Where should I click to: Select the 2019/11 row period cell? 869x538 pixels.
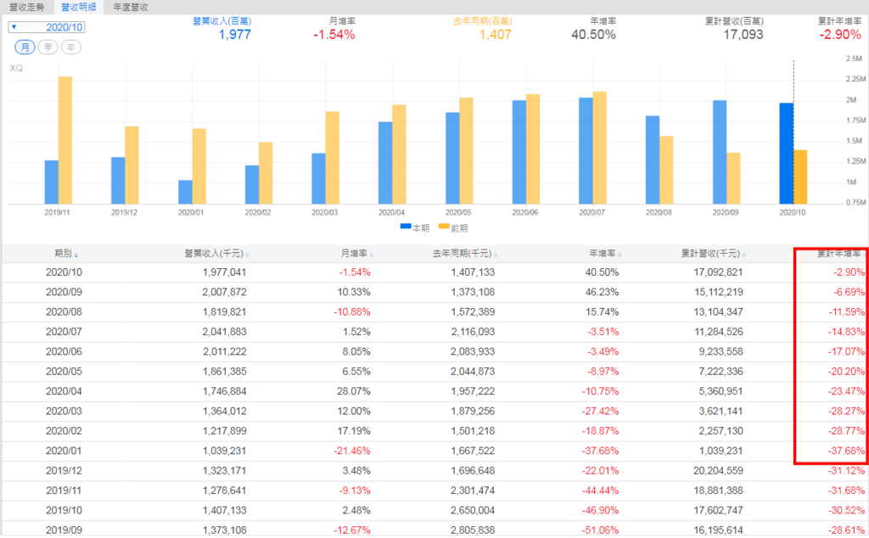click(64, 490)
